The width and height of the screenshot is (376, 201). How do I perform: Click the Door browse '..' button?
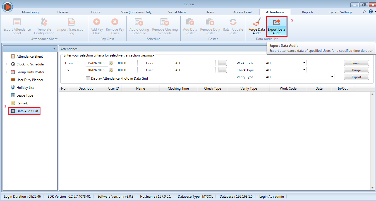coord(222,63)
